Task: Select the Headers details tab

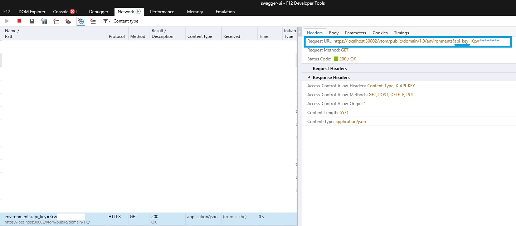Action: [x=315, y=33]
